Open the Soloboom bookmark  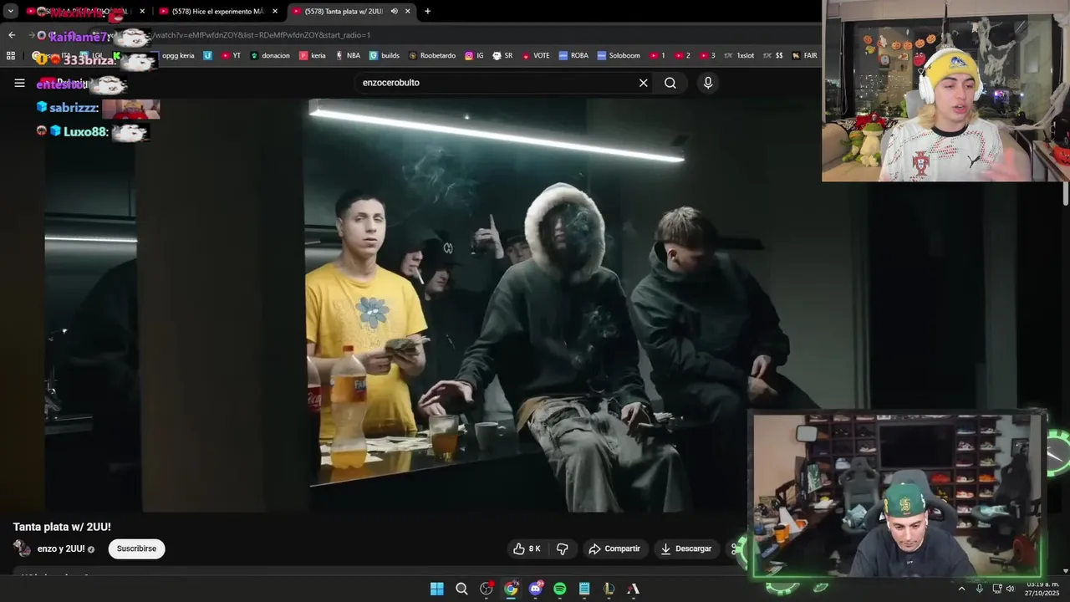[619, 55]
